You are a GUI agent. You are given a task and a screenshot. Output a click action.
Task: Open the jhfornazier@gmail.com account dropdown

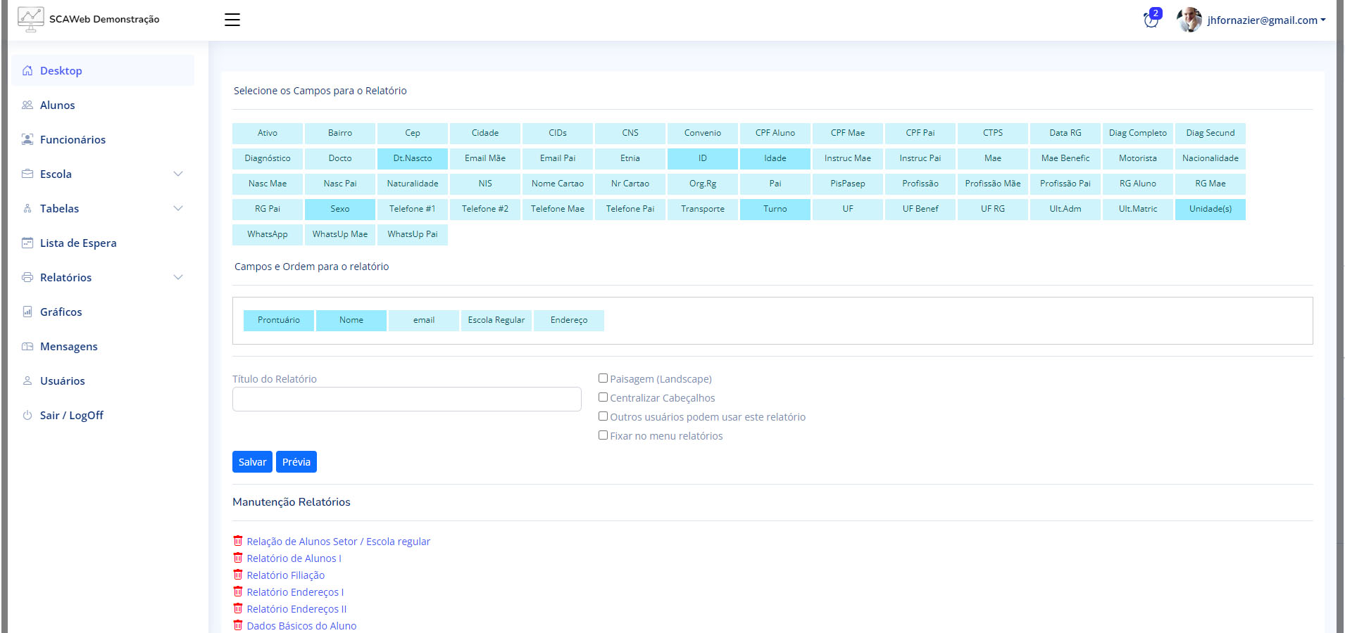click(x=1265, y=20)
